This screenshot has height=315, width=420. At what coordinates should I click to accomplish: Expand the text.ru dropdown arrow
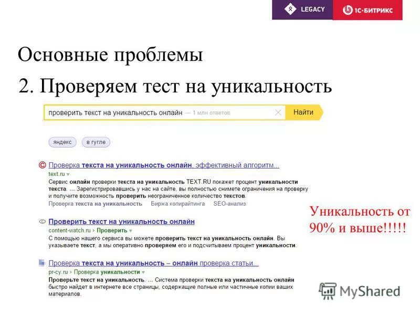(x=68, y=174)
